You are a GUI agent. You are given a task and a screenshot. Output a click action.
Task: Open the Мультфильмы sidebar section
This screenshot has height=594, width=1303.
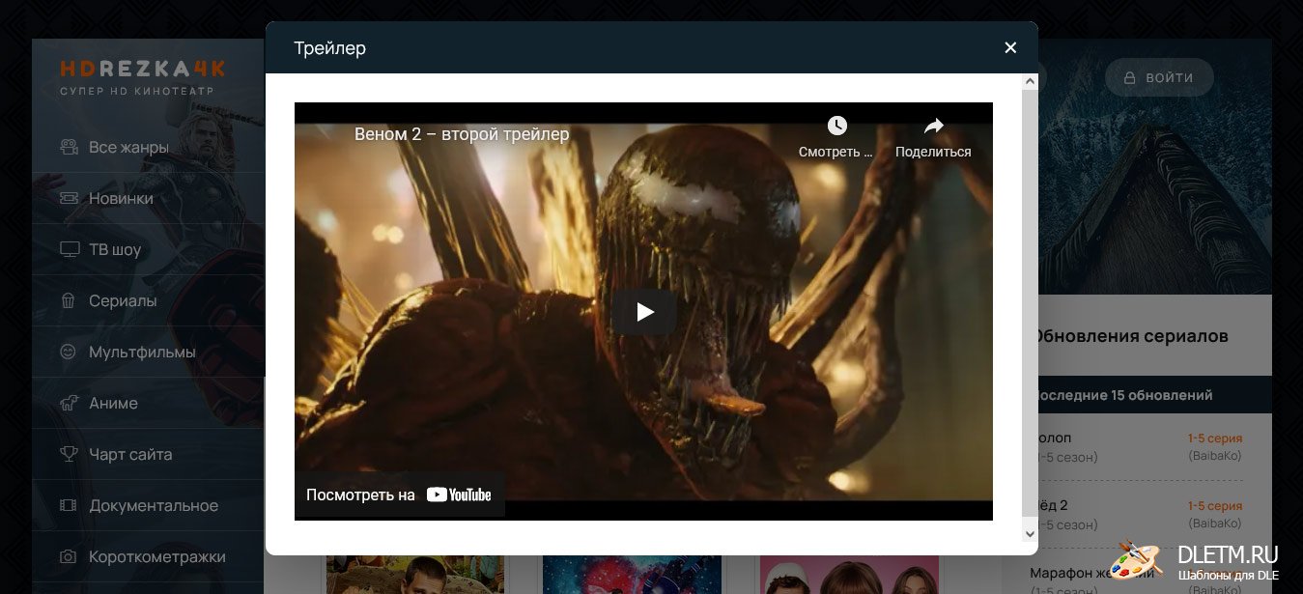click(x=148, y=352)
